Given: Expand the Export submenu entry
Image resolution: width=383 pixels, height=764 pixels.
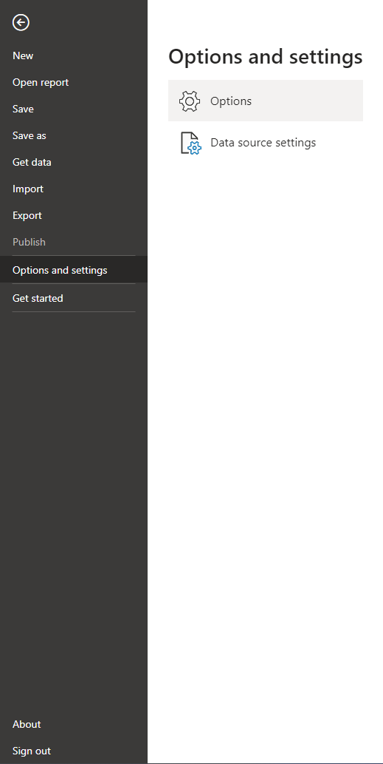Looking at the screenshot, I should 27,215.
